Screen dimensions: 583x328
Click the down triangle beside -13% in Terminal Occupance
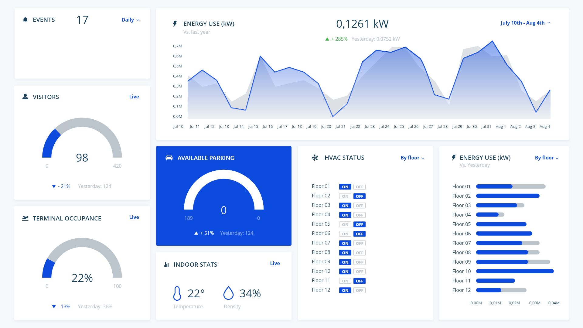(x=54, y=306)
